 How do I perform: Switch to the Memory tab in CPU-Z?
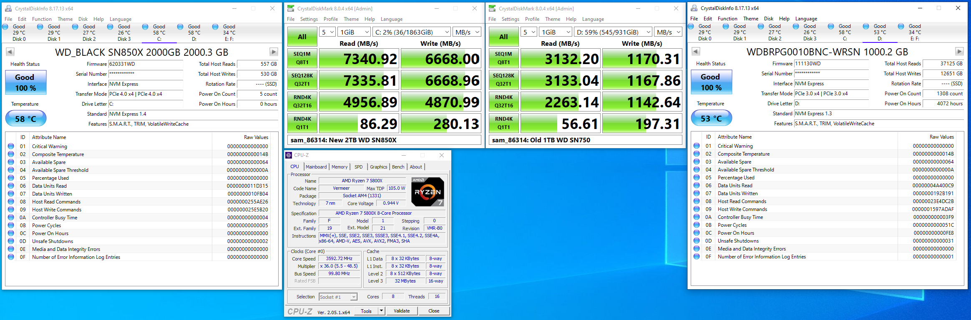coord(340,167)
